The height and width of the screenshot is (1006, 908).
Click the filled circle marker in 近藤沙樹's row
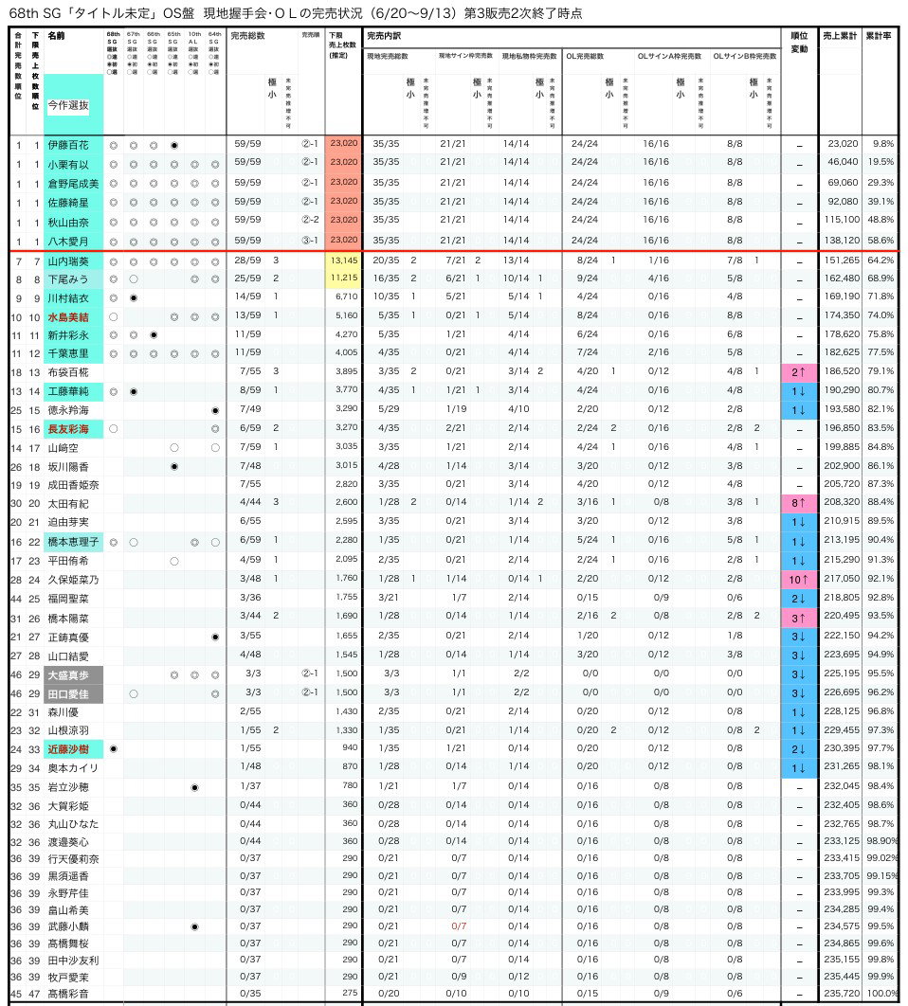point(113,748)
